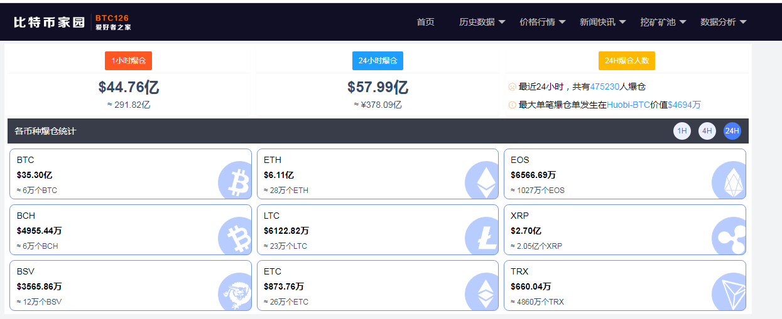Viewport: 782px width, 319px height.
Task: Click the EOS logo icon
Action: point(729,181)
